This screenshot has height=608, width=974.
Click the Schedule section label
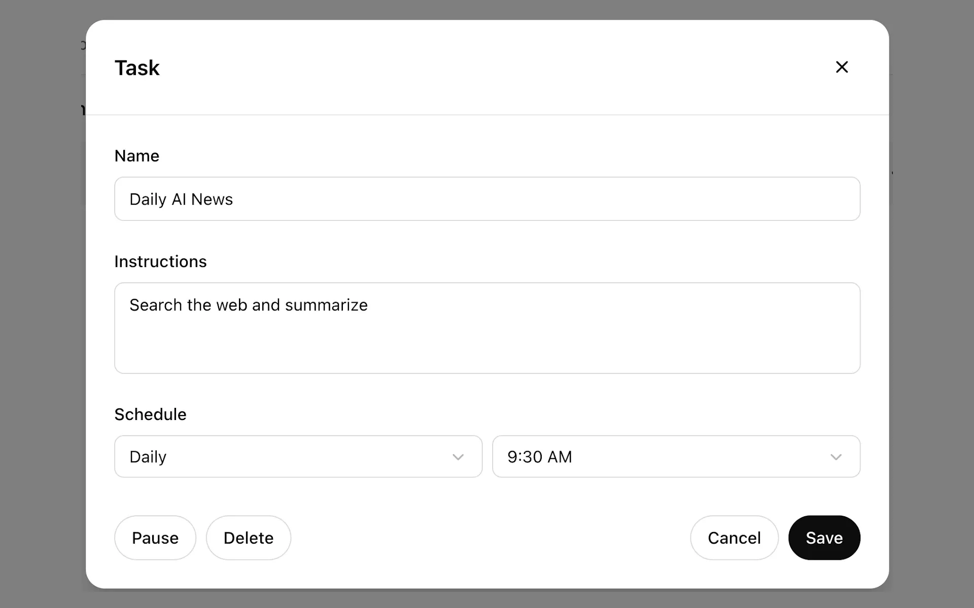pyautogui.click(x=150, y=414)
